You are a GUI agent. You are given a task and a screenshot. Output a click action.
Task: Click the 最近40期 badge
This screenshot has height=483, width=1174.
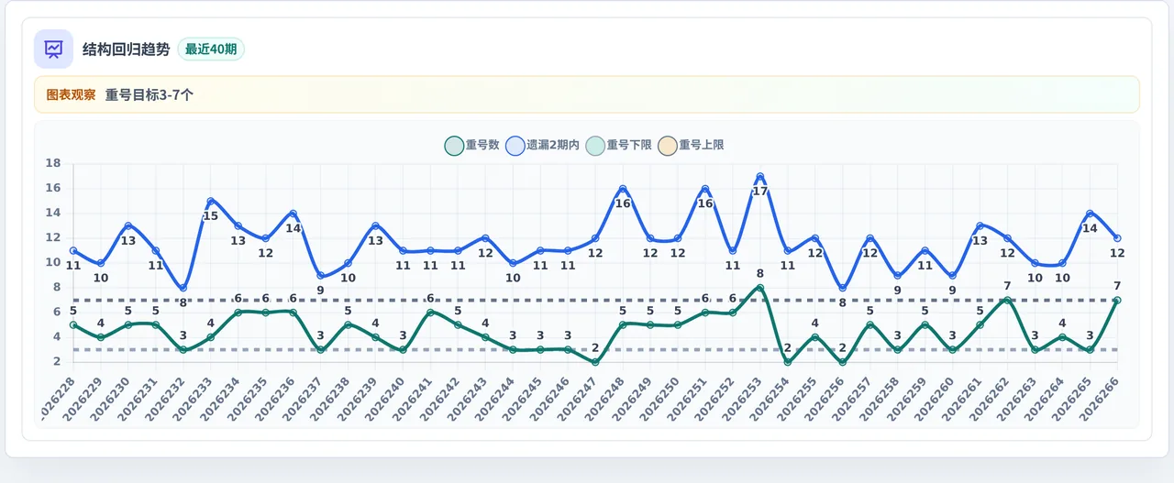211,49
